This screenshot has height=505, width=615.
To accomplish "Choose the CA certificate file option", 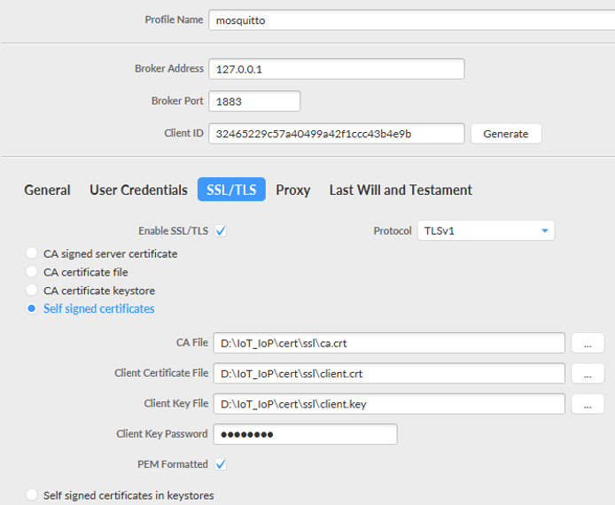I will (31, 272).
